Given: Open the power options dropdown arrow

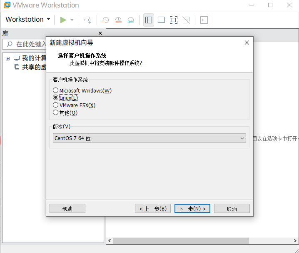Looking at the screenshot, I should click(72, 20).
